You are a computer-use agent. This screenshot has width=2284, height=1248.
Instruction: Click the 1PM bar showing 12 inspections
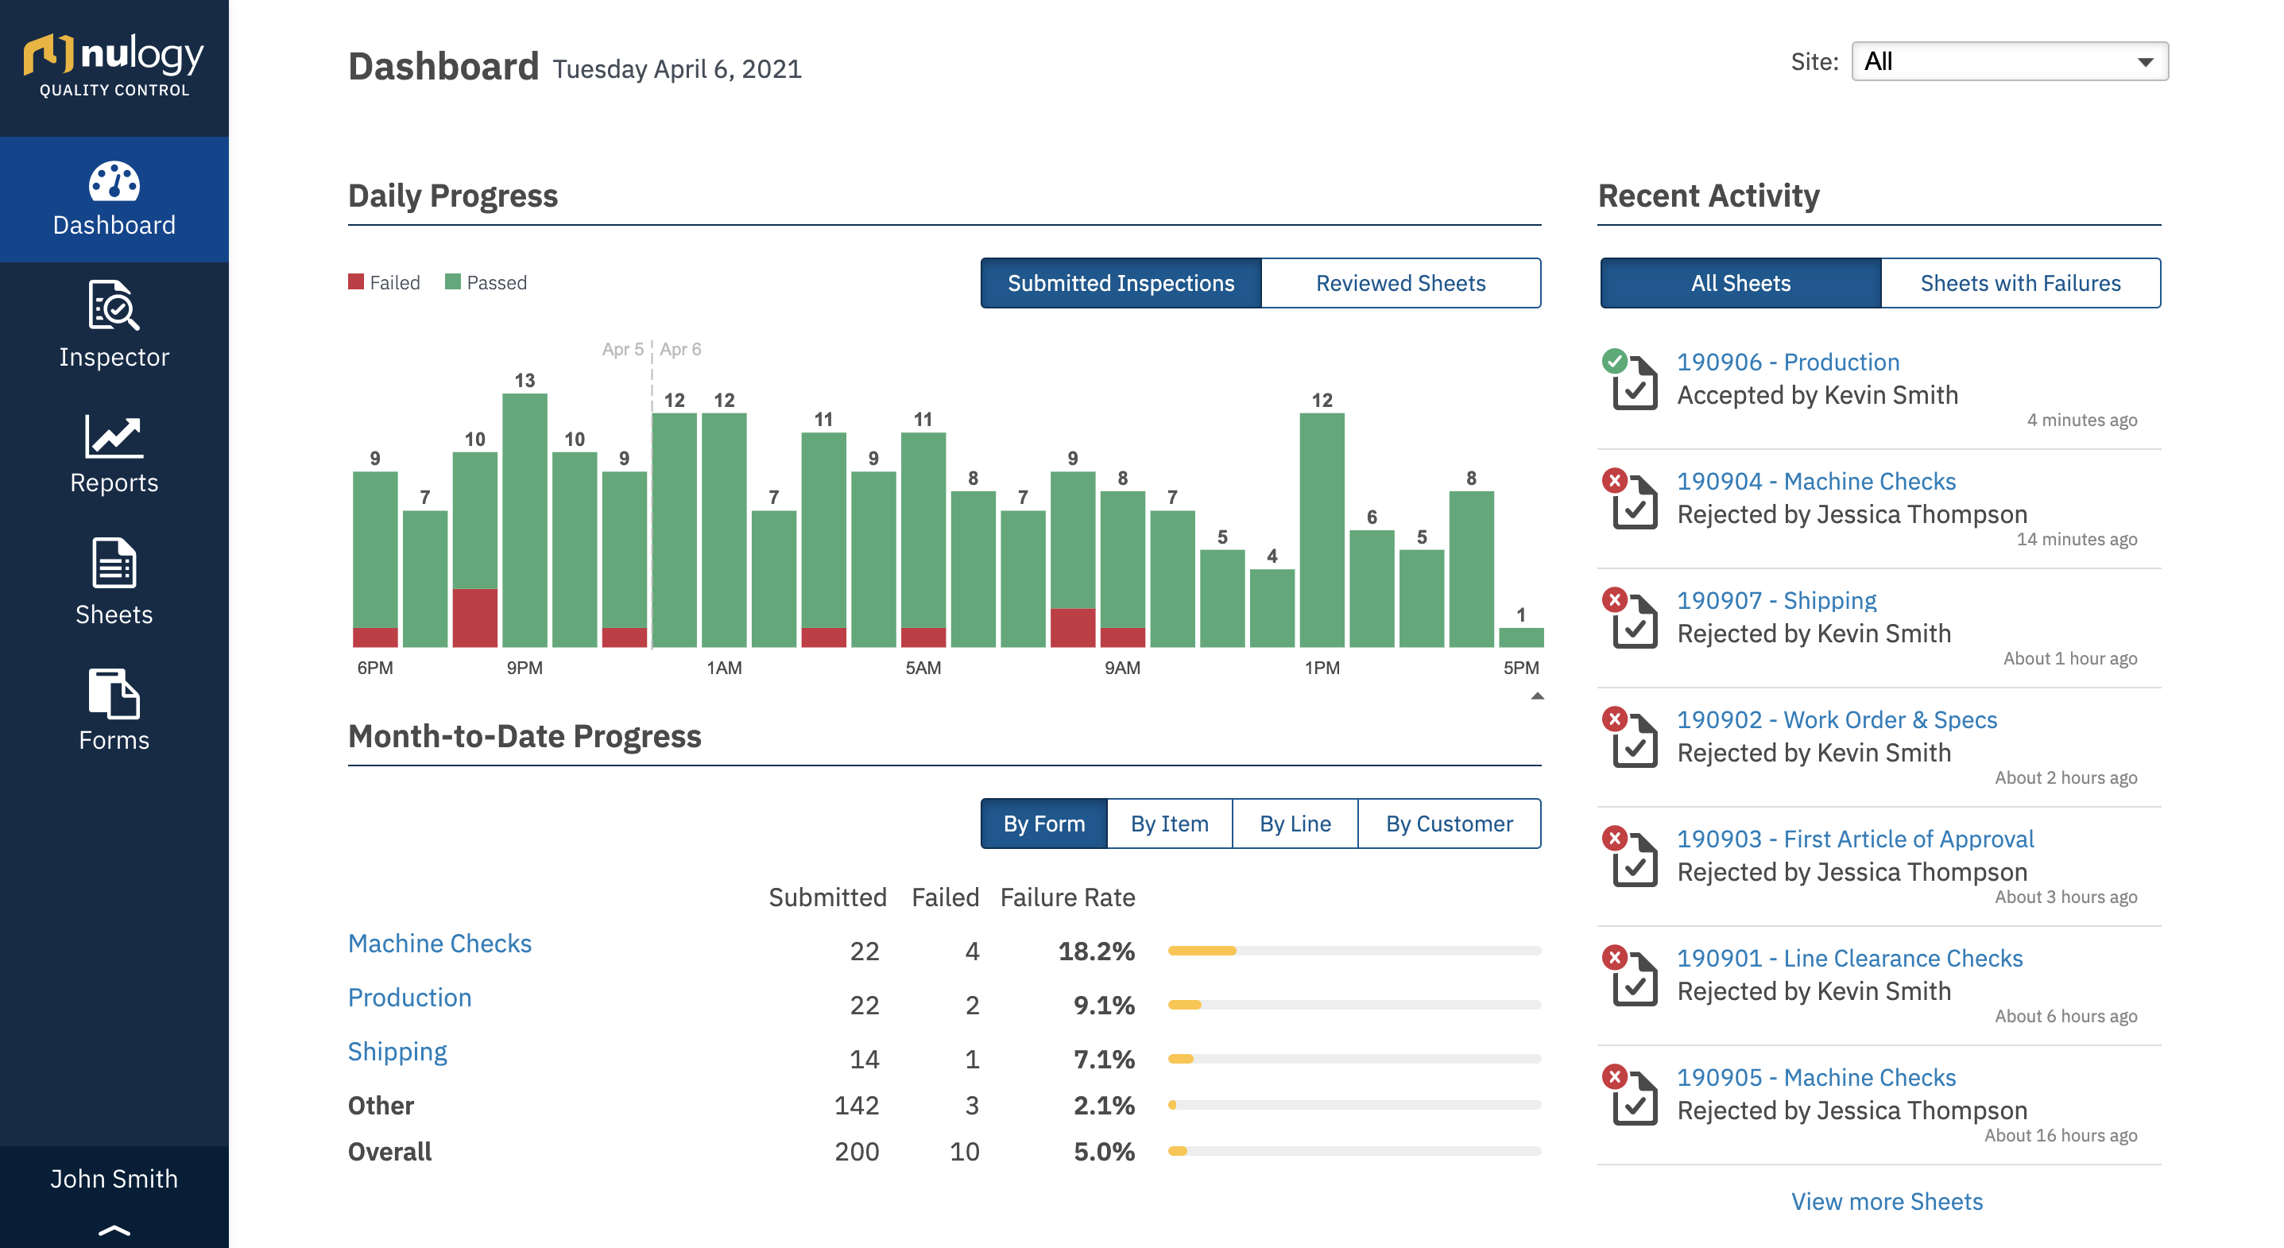(1321, 530)
